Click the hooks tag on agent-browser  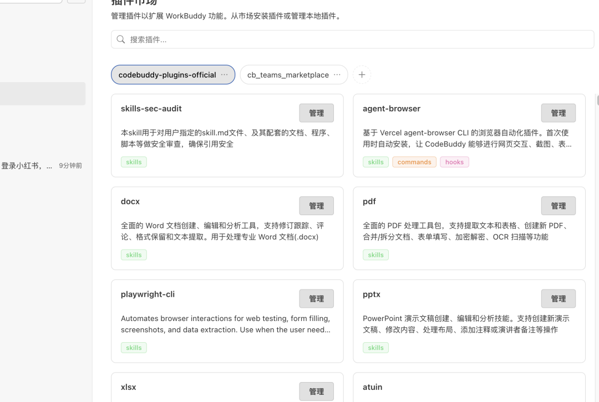(454, 162)
